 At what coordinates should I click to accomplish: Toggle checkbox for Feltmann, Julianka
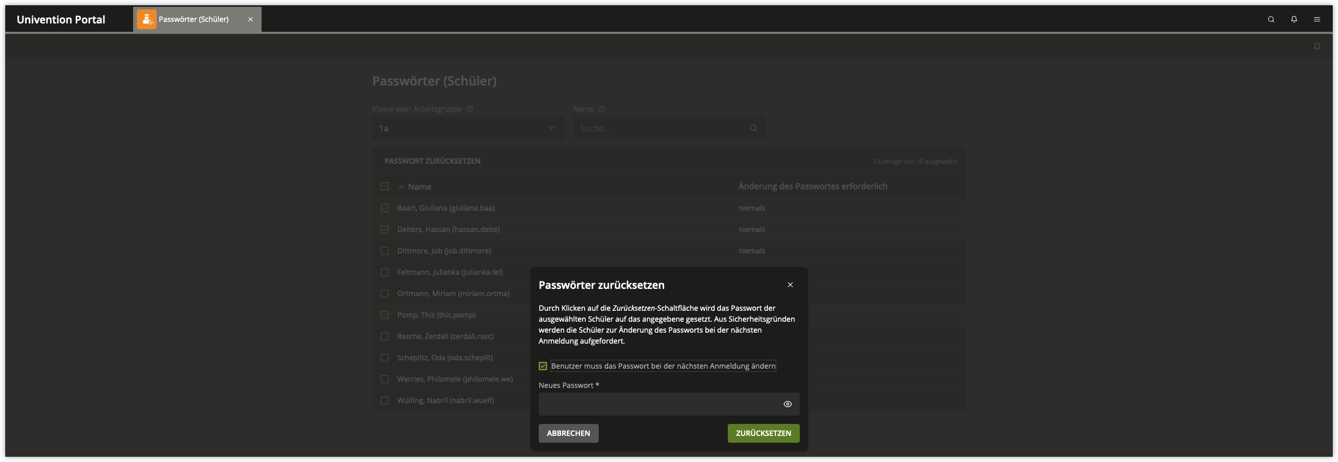coord(385,272)
